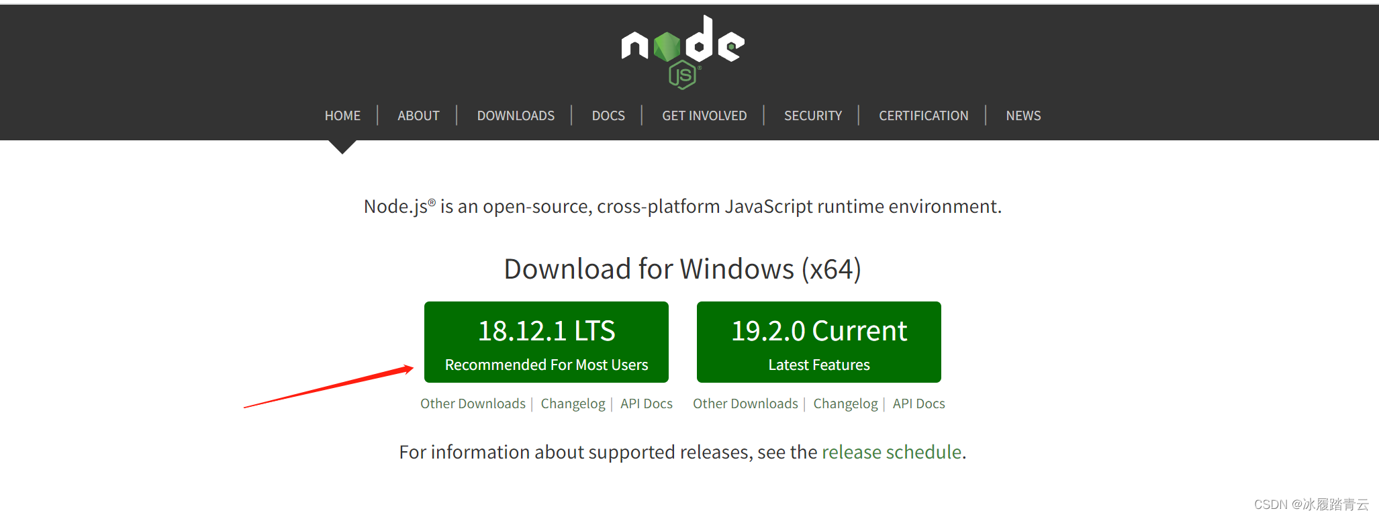This screenshot has height=517, width=1379.
Task: Open API Docs for the LTS version
Action: [x=646, y=403]
